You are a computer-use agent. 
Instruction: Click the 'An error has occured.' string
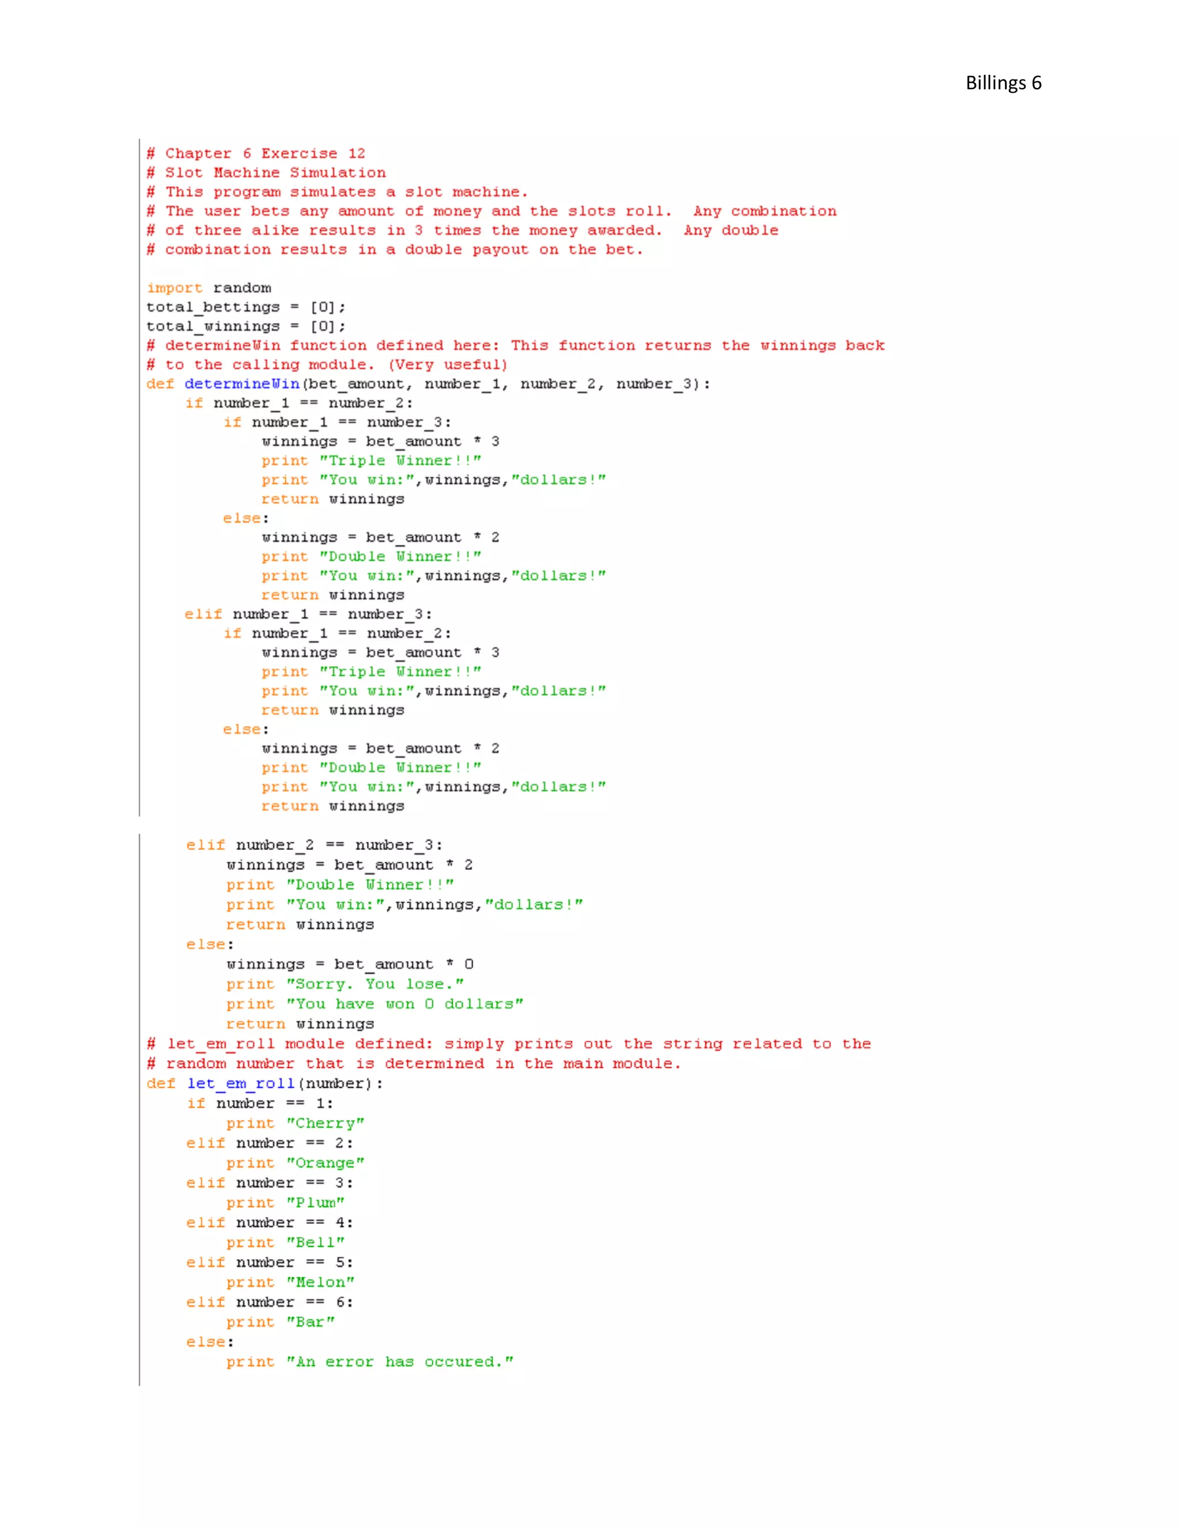[x=399, y=1362]
